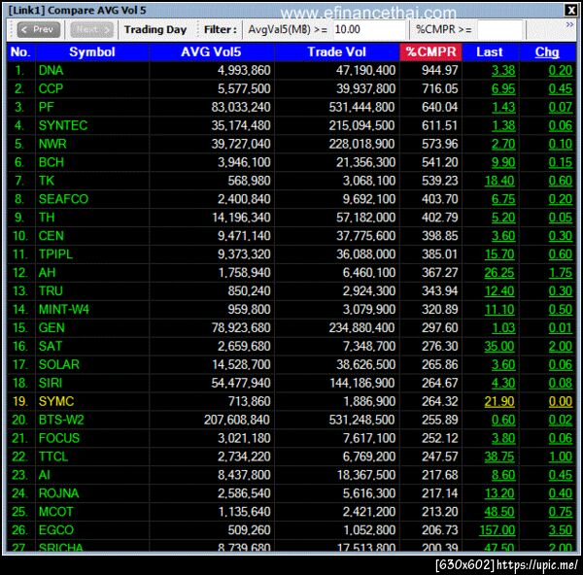
Task: Click the Prev button
Action: point(39,30)
